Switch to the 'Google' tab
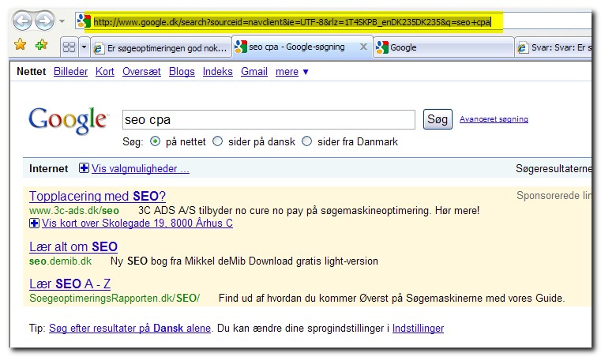The height and width of the screenshot is (357, 601). [444, 47]
